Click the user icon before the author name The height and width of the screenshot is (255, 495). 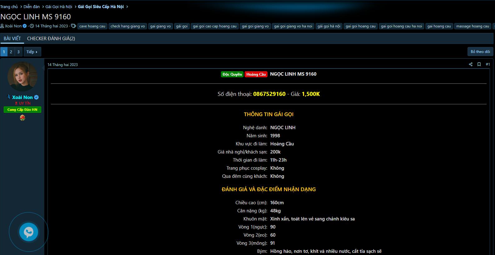click(2, 26)
